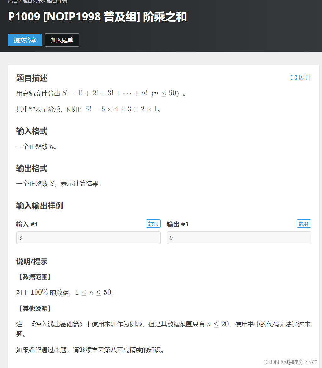The image size is (322, 368).
Task: Select the sample input box showing 3
Action: click(88, 238)
